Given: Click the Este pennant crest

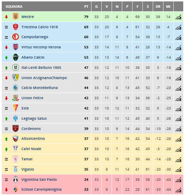Looking at the screenshot, I should (x=16, y=108).
